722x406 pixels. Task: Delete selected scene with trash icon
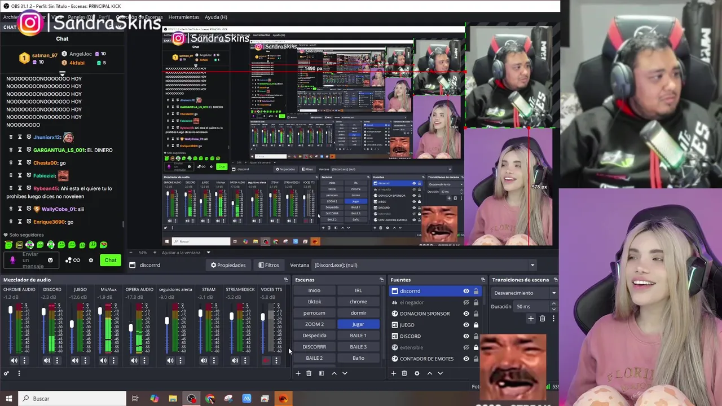click(309, 373)
